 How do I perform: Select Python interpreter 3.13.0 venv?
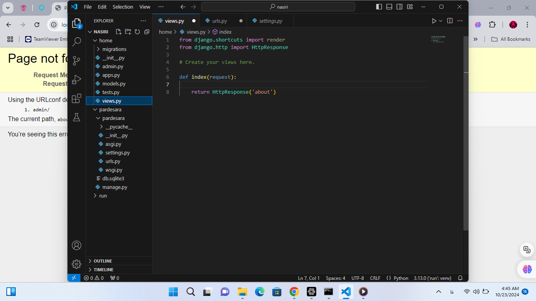(x=432, y=278)
